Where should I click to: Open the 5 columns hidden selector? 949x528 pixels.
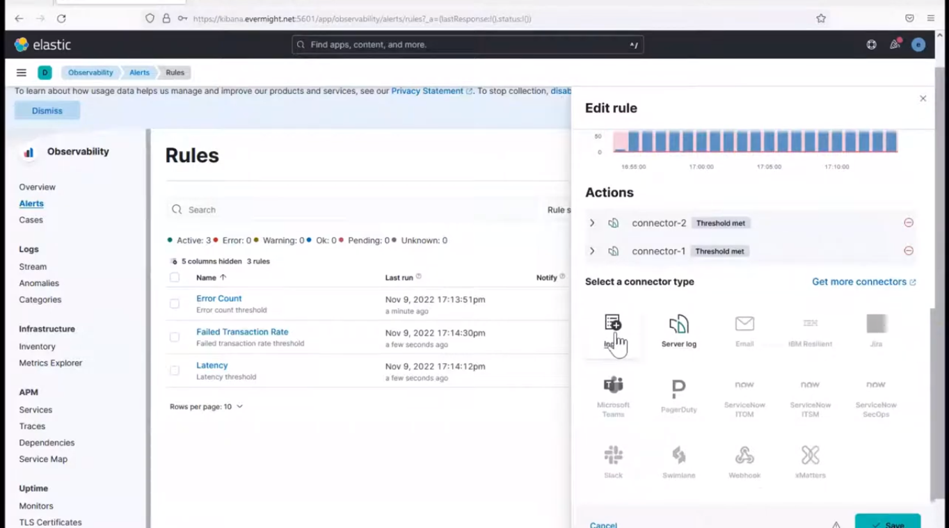[207, 262]
